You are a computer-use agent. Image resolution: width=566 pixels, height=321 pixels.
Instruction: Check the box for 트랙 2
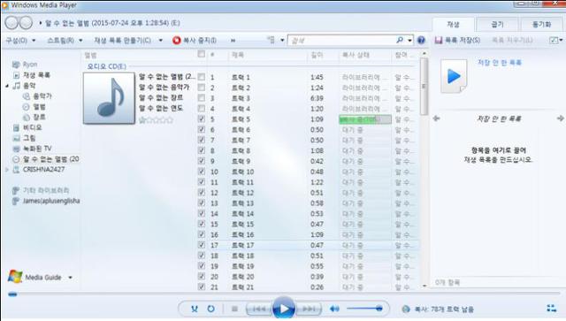[x=202, y=88]
